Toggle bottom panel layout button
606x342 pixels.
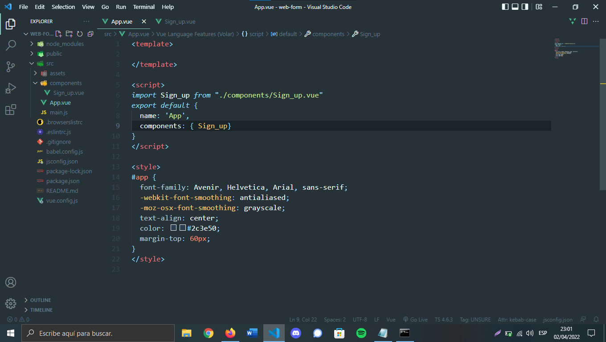point(515,7)
